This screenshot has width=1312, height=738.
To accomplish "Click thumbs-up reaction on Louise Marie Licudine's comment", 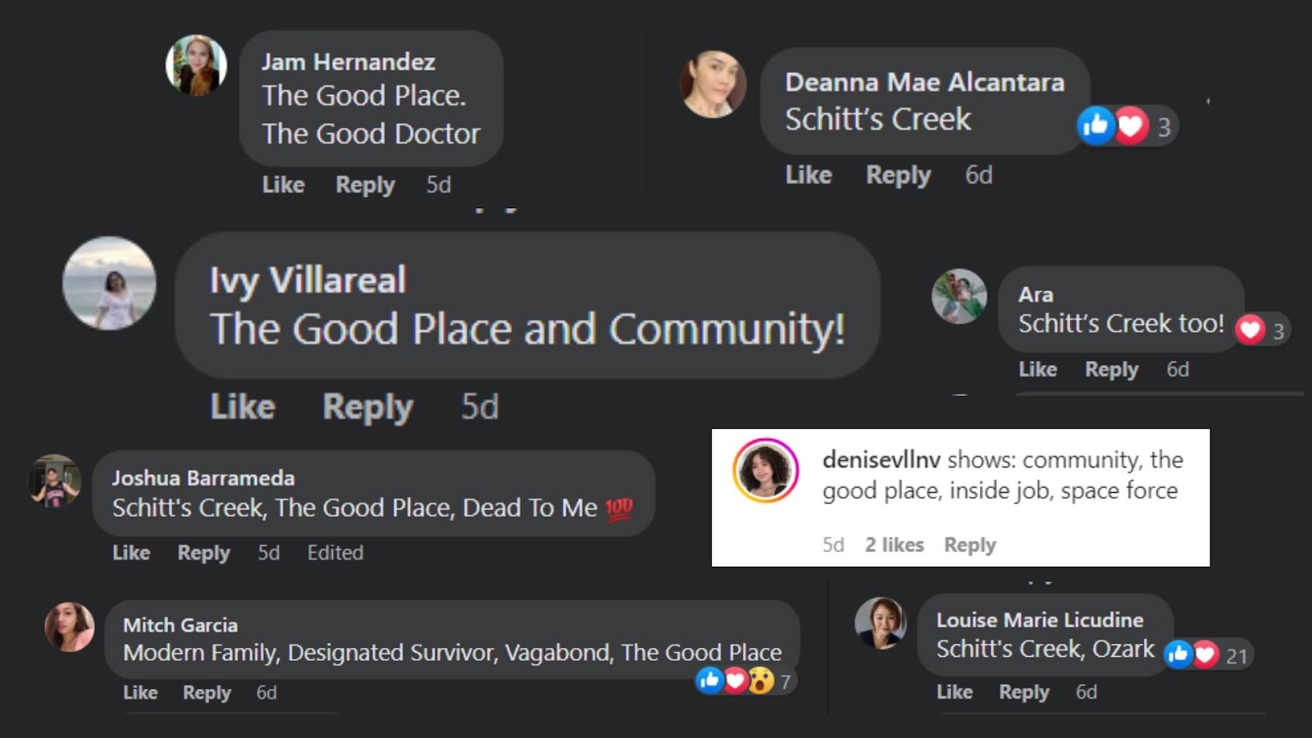I will tap(1178, 654).
